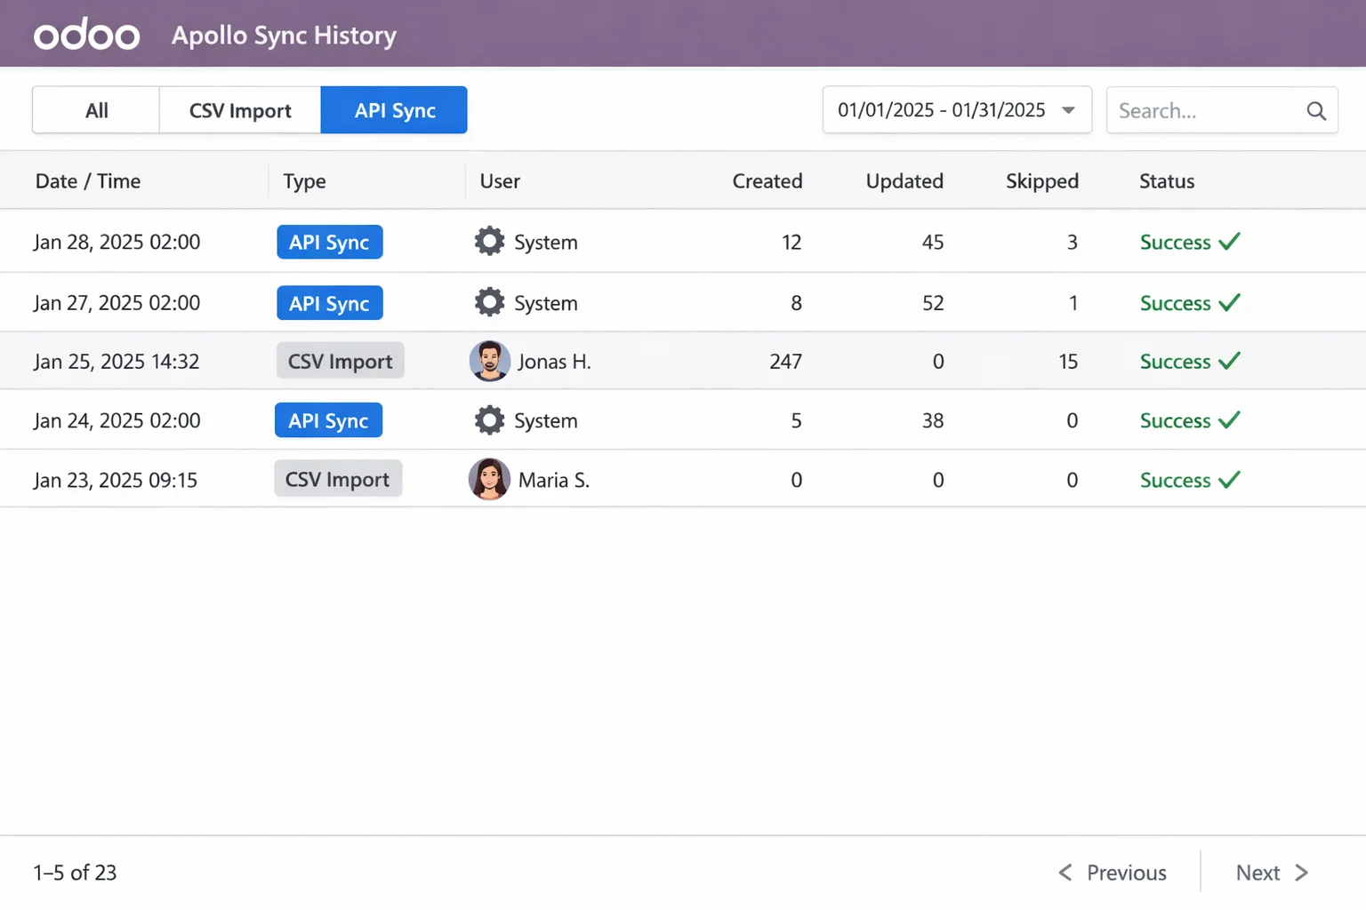Select the 01/01/2025 - 01/31/2025 date range
This screenshot has width=1366, height=910.
click(957, 110)
